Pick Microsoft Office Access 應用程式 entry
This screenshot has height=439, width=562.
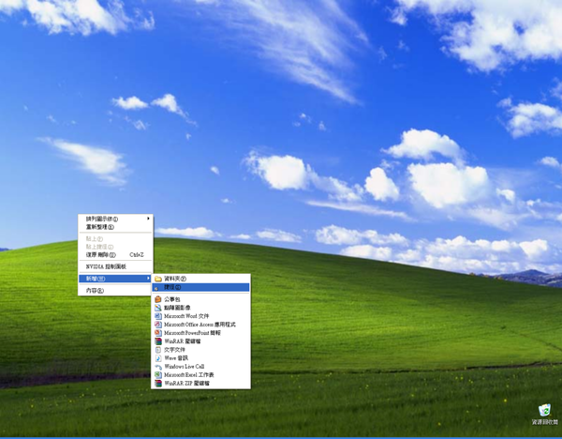200,325
